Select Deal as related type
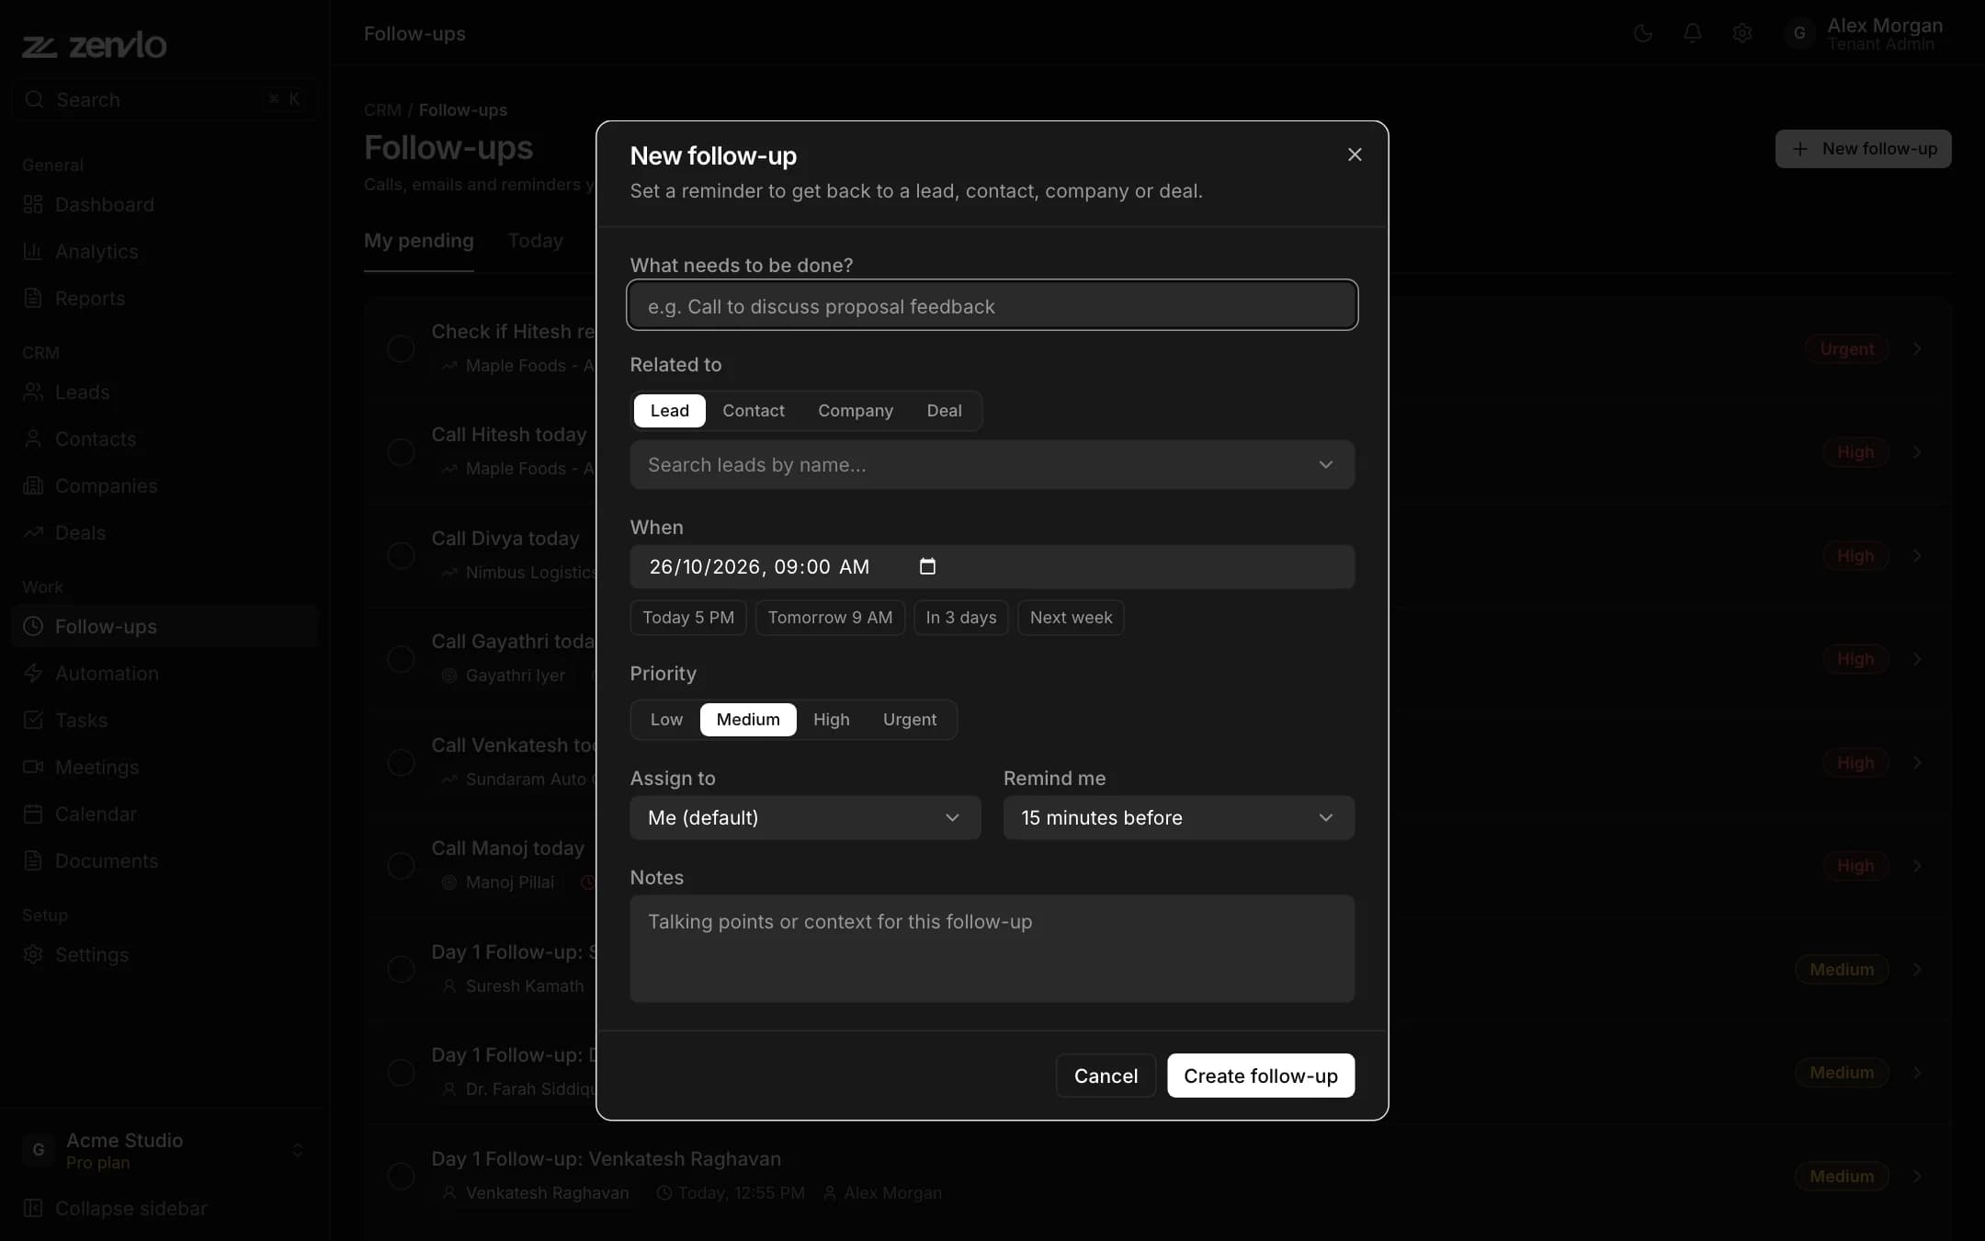The image size is (1985, 1241). point(944,410)
